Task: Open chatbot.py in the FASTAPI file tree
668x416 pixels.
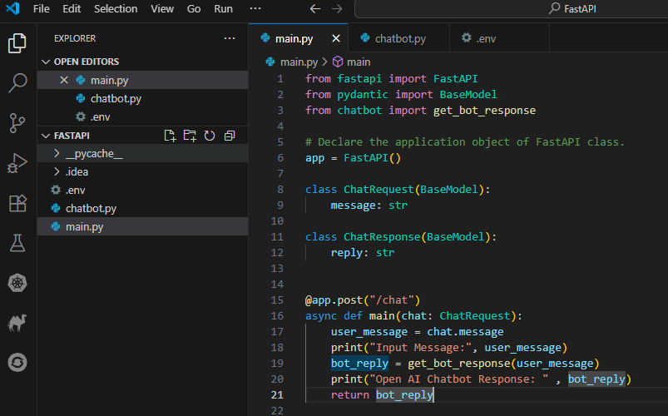Action: click(91, 209)
